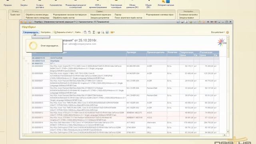Screen dimensions: 256x144
Task: Open the Настройки... report settings
Action: pyautogui.click(x=46, y=32)
